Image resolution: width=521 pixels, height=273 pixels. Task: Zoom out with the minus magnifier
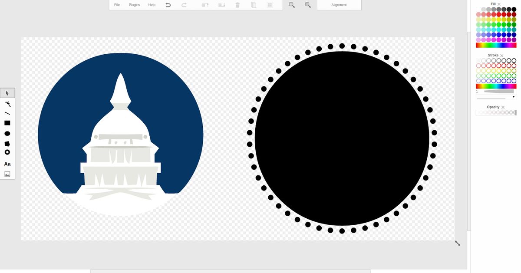[x=292, y=5]
